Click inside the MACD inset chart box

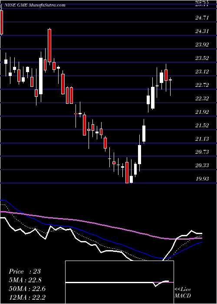click(x=119, y=282)
